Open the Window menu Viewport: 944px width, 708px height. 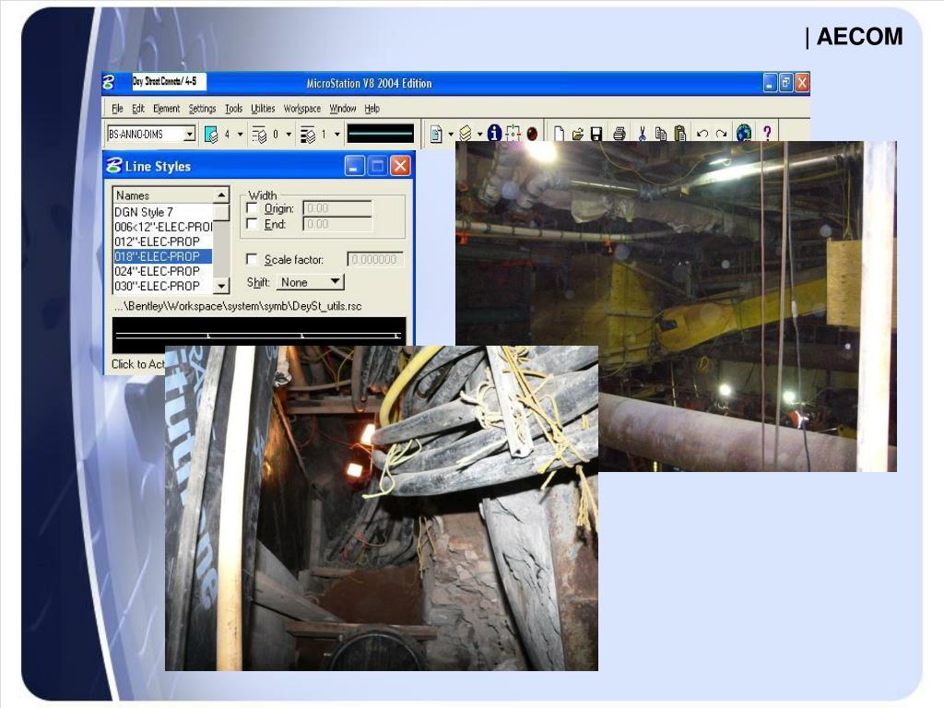coord(343,109)
